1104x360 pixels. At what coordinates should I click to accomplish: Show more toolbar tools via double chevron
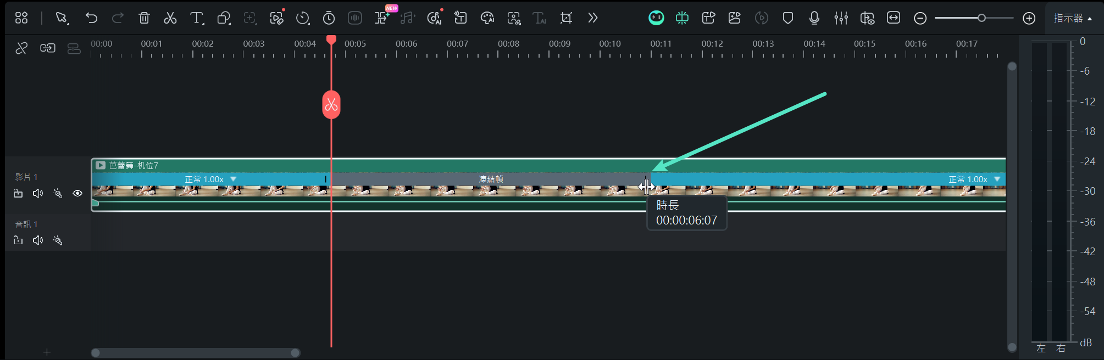pos(592,18)
